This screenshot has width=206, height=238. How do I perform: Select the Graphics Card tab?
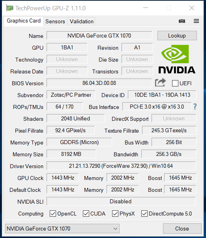pos(24,21)
